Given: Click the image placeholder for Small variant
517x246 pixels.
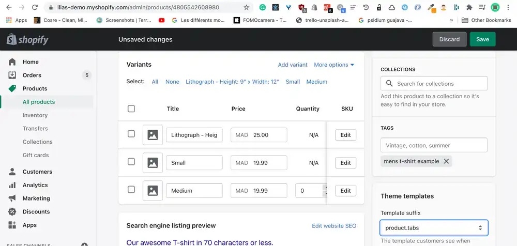Looking at the screenshot, I should click(153, 163).
